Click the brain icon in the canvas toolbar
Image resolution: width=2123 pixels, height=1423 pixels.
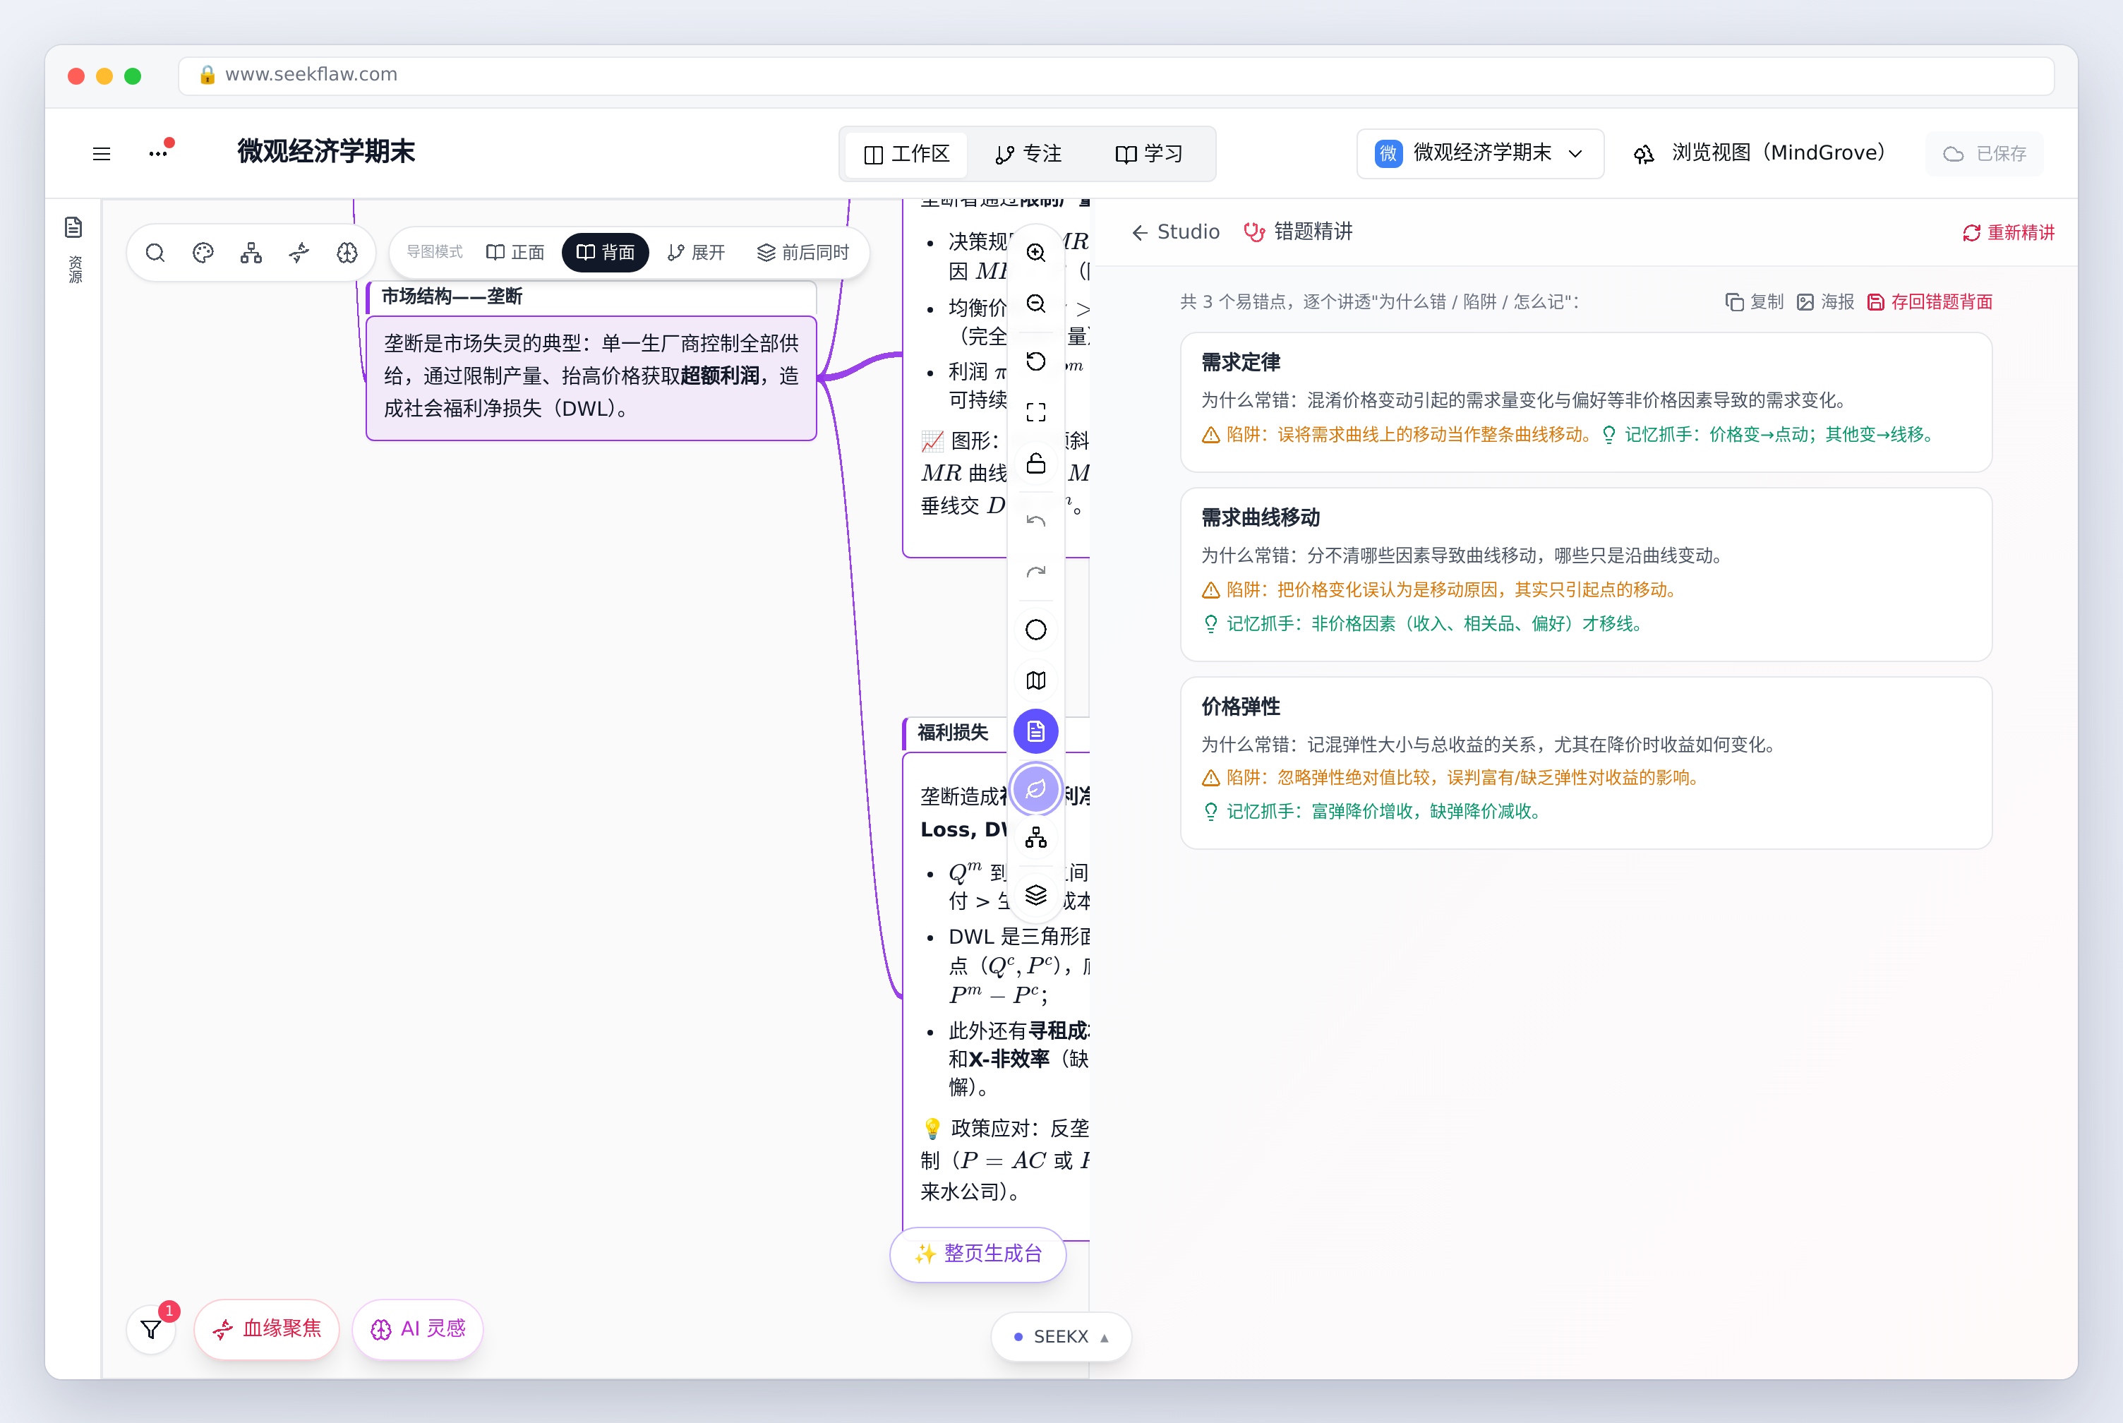347,252
